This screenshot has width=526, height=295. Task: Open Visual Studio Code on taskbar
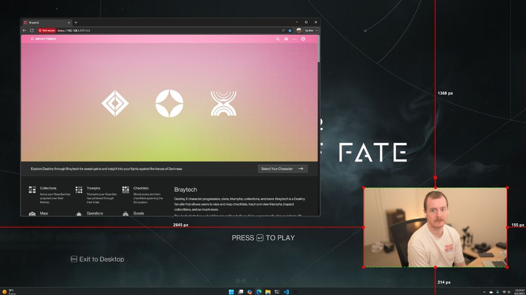point(286,292)
